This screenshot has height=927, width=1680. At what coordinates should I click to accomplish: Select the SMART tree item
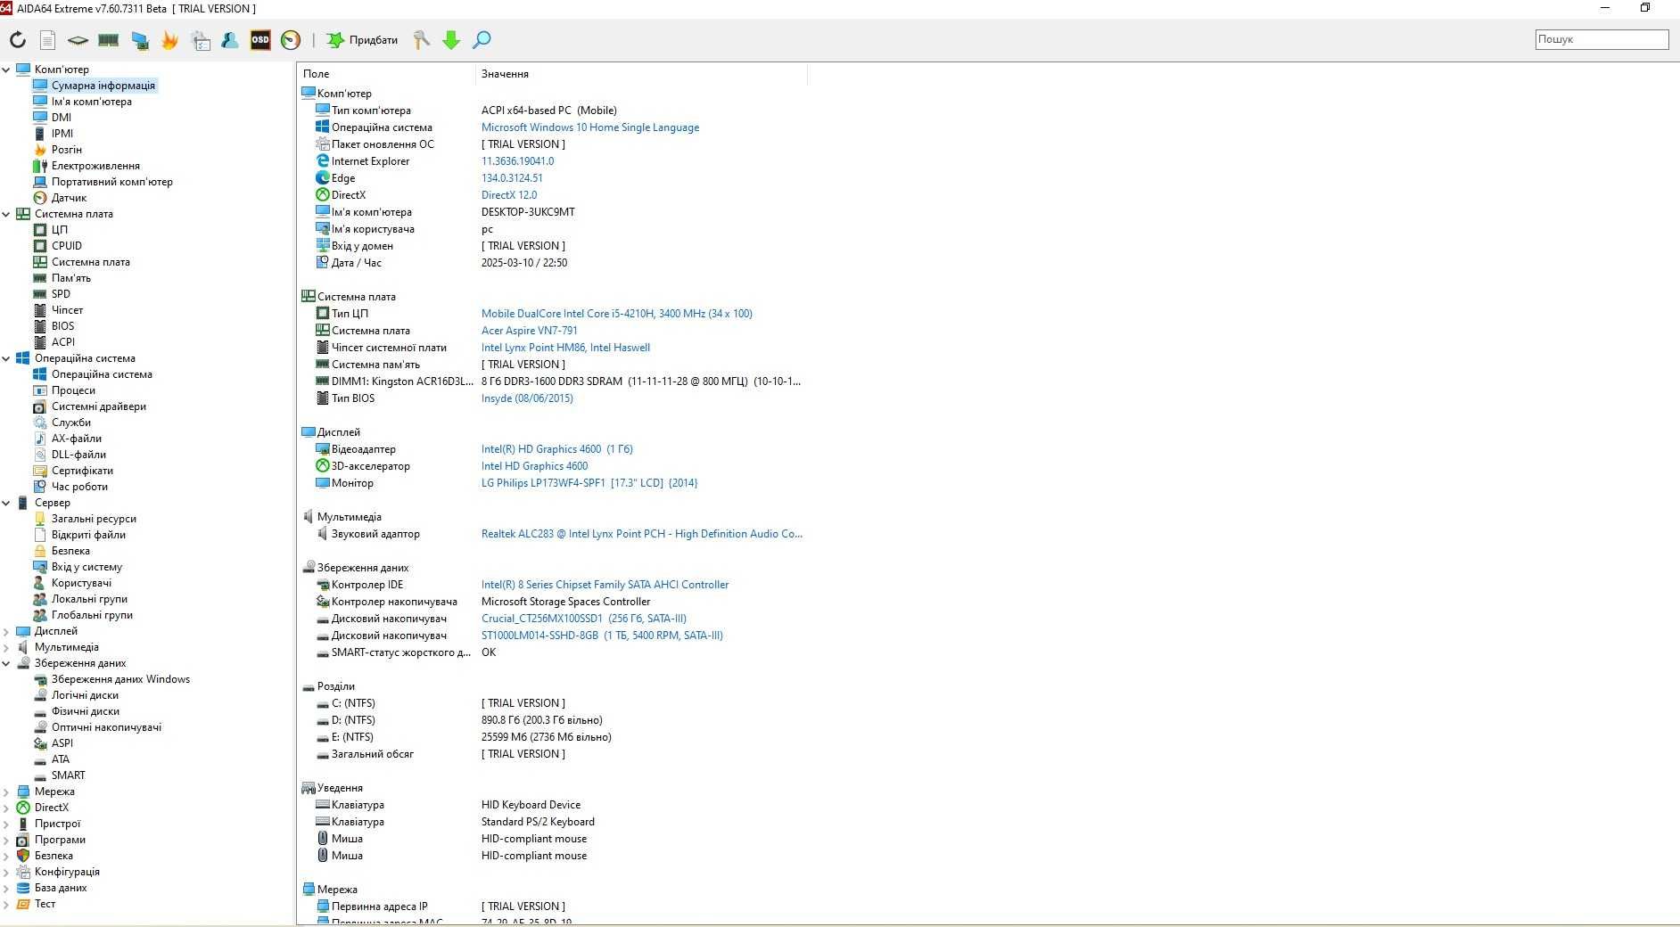(x=68, y=775)
